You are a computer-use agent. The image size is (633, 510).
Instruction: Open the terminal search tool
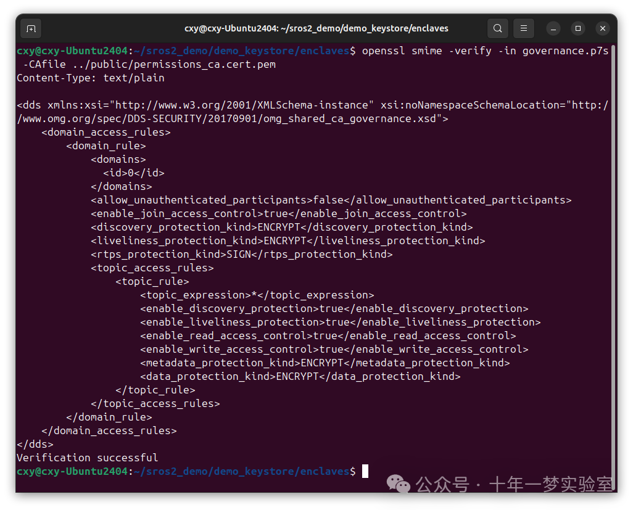pyautogui.click(x=498, y=28)
